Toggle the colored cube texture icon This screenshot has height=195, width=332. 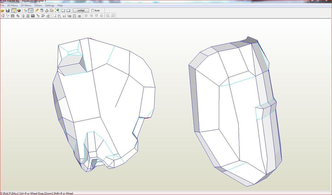(19, 10)
